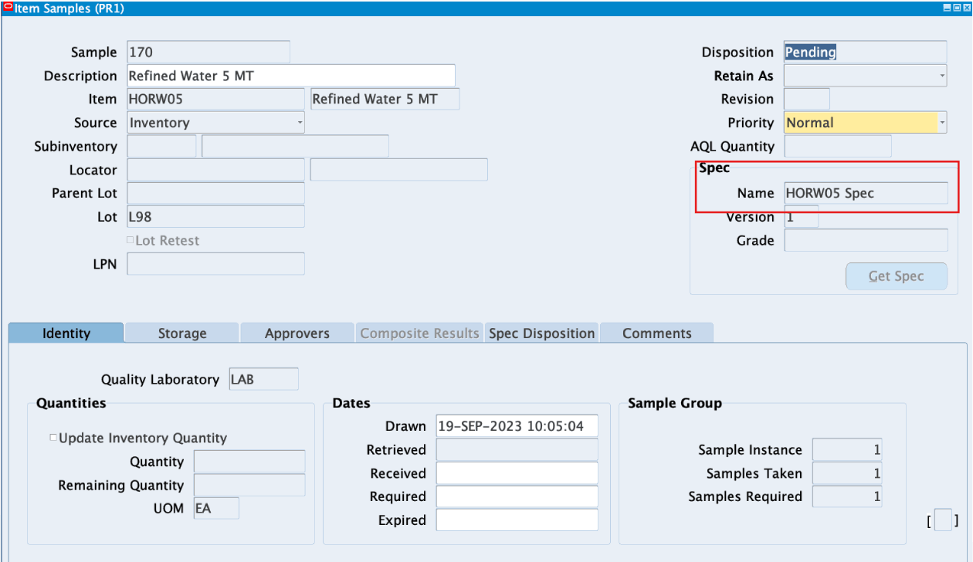Switch to the Identity tab
Image resolution: width=973 pixels, height=562 pixels.
[66, 333]
